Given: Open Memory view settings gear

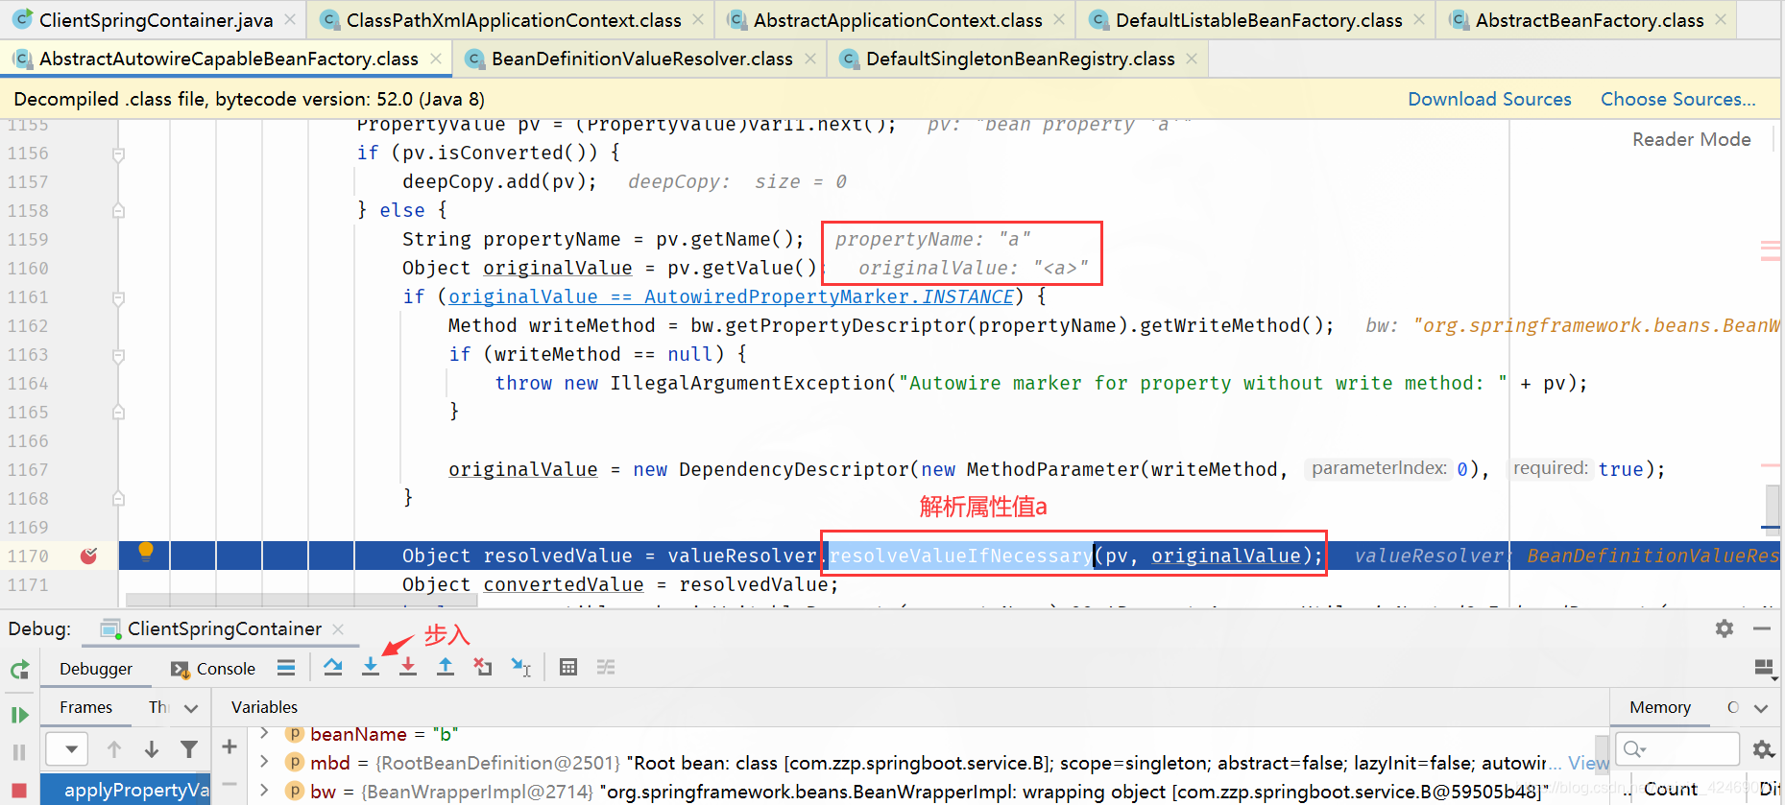Looking at the screenshot, I should (1763, 748).
